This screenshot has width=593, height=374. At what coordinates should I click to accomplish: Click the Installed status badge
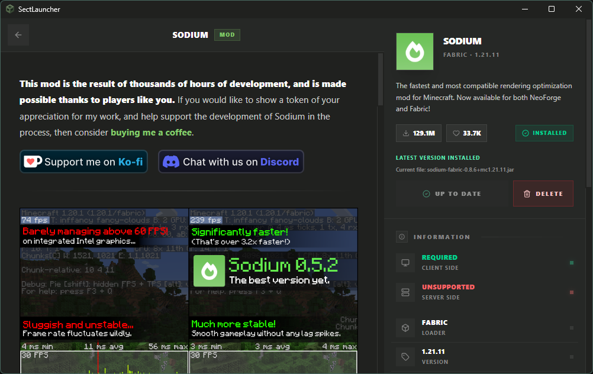pos(544,133)
